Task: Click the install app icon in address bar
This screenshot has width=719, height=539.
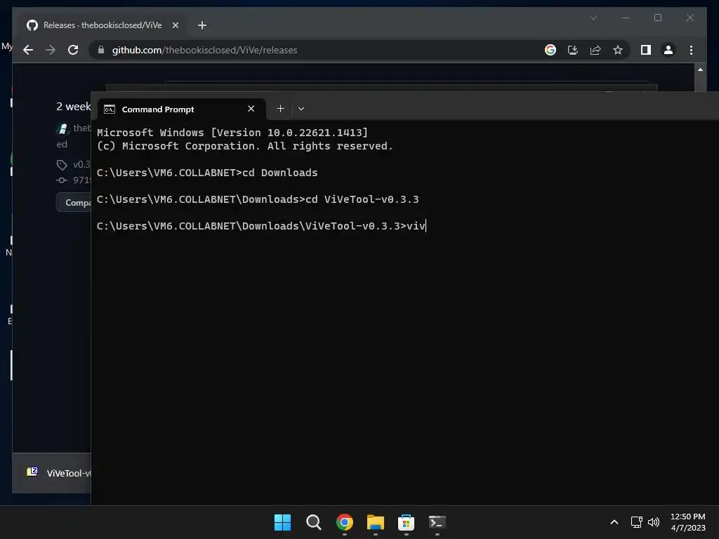Action: 573,50
